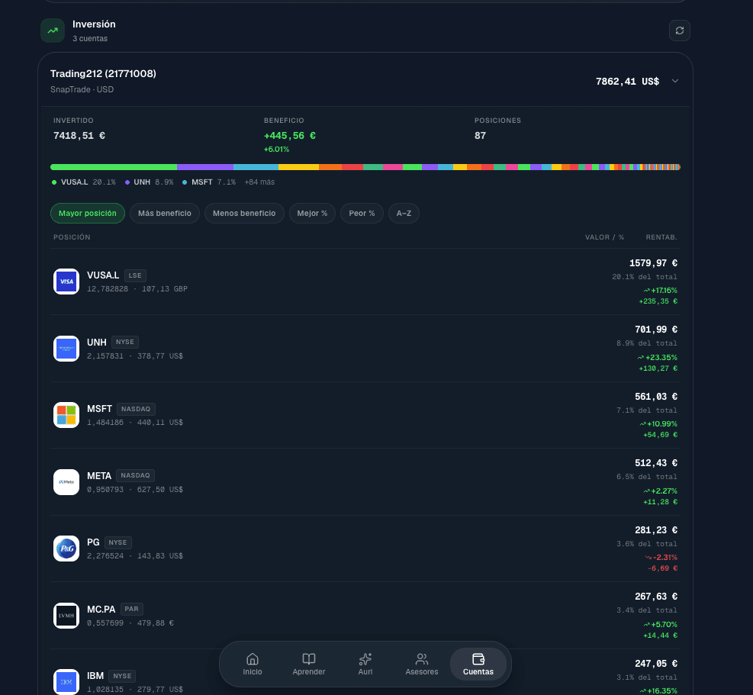
Task: Click MC.PA value 267,63 €
Action: (656, 597)
